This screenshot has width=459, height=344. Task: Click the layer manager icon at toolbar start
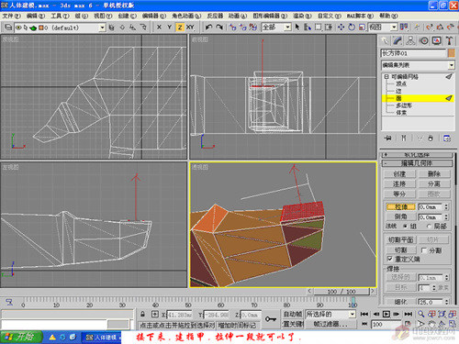coord(8,28)
